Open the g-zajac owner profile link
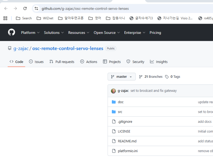The height and width of the screenshot is (159, 213). (x=21, y=48)
